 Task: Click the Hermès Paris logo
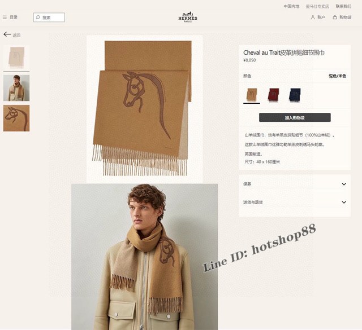[188, 17]
